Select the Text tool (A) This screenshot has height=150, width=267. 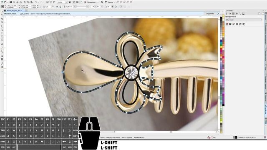2,44
